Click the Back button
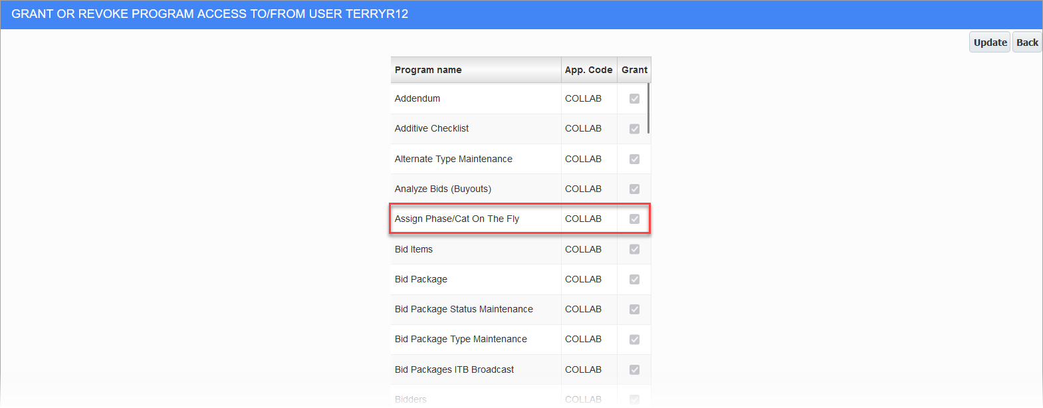This screenshot has width=1043, height=408. (1027, 42)
